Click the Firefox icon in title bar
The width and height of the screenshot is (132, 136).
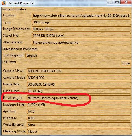pyautogui.click(x=4, y=3)
